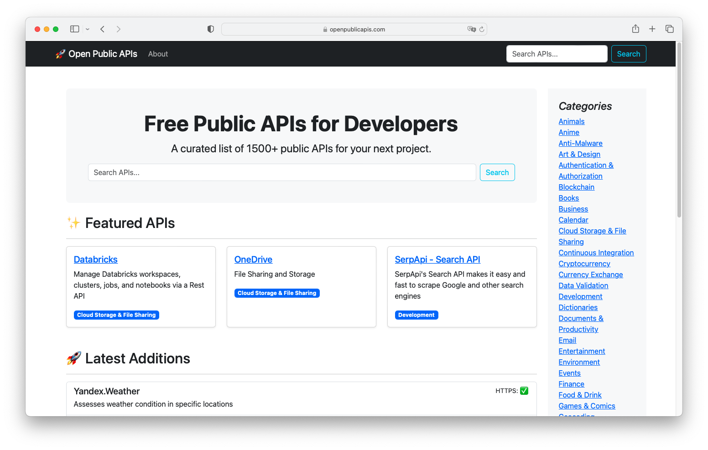The height and width of the screenshot is (450, 708).
Task: Open the Currency Exchange category
Action: [x=591, y=274]
